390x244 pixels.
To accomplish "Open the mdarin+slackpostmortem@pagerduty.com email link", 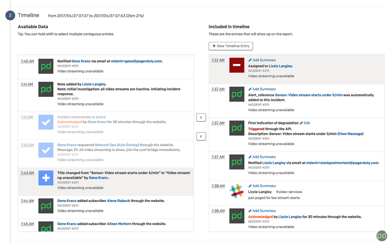I will coord(342,163).
